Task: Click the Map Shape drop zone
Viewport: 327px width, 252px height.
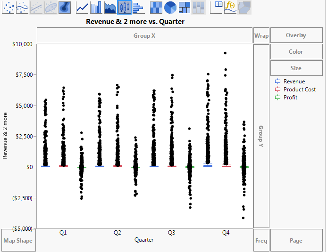Action: pyautogui.click(x=18, y=241)
